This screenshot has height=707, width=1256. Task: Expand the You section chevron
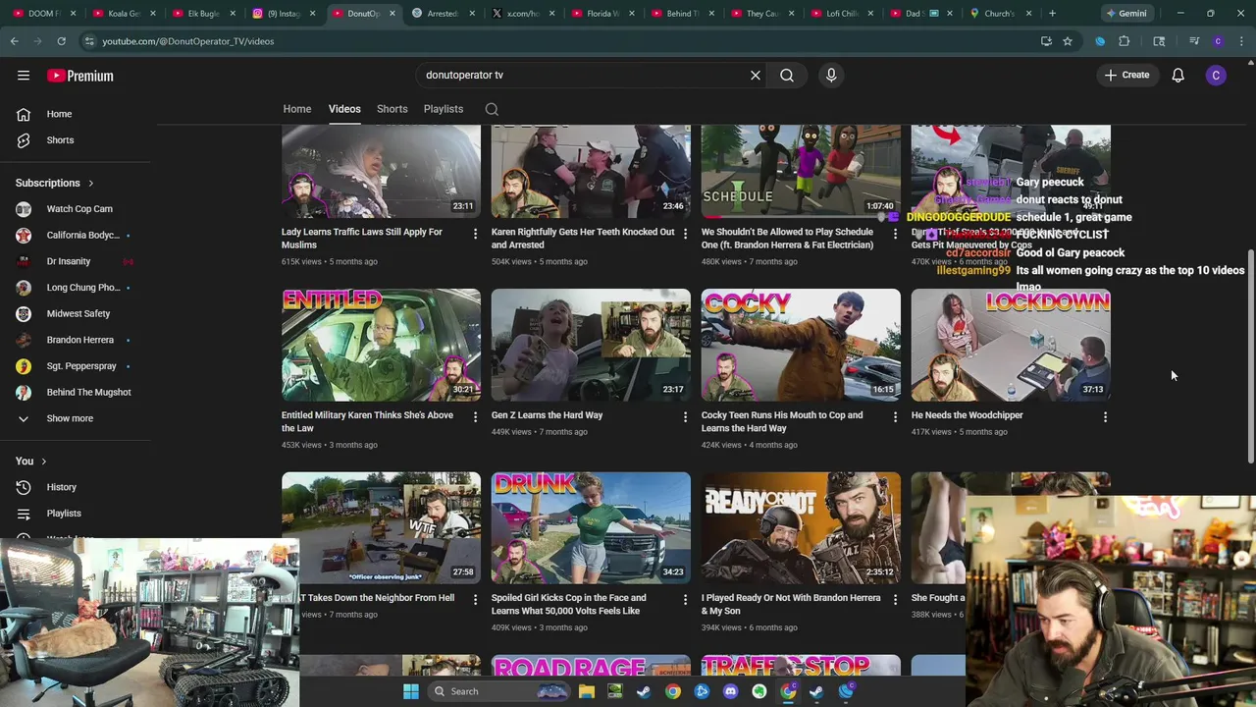pyautogui.click(x=43, y=462)
